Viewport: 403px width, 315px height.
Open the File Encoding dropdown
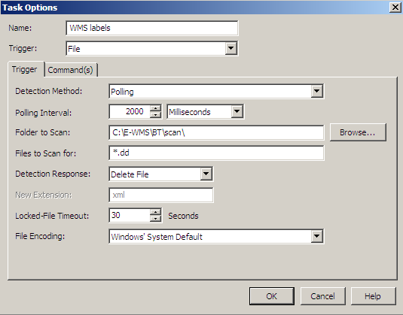[316, 236]
